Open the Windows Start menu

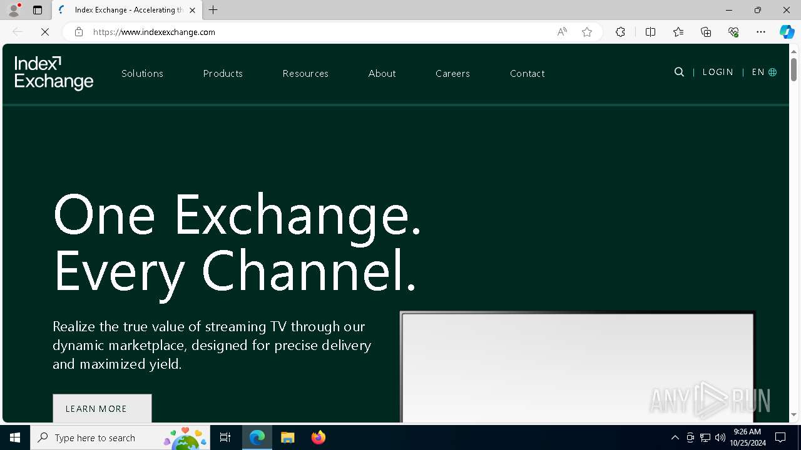tap(15, 437)
